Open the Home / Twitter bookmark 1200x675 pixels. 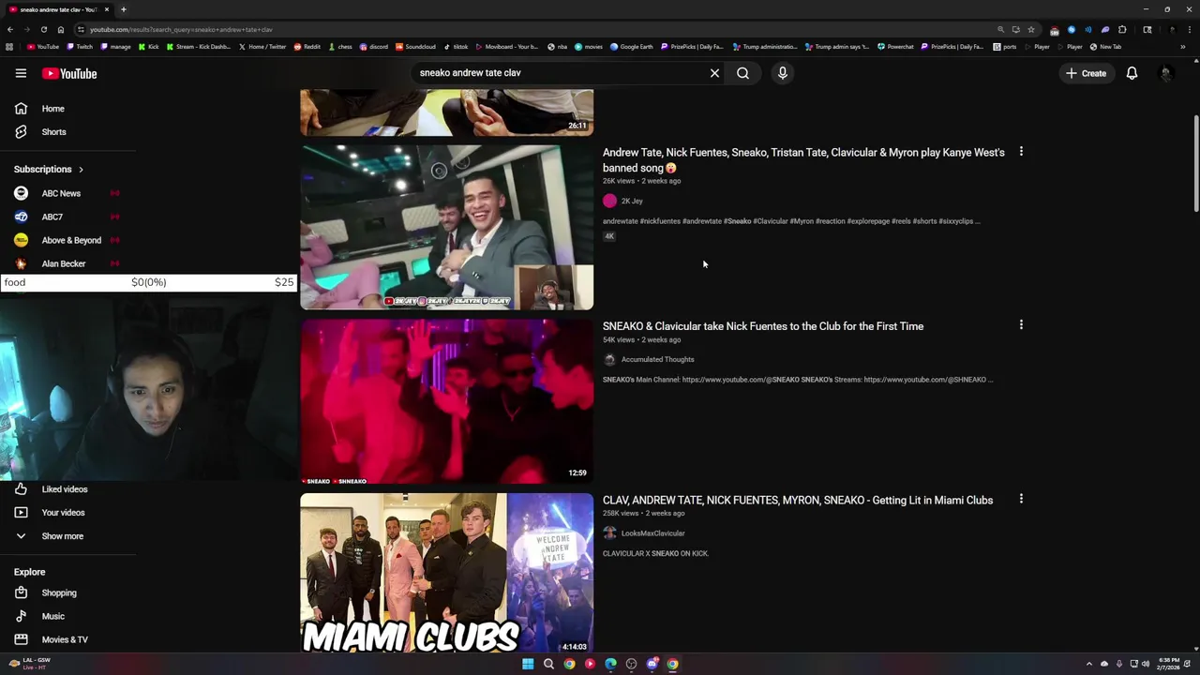click(262, 47)
